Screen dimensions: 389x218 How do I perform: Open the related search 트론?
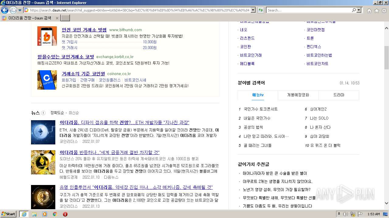tap(310, 38)
